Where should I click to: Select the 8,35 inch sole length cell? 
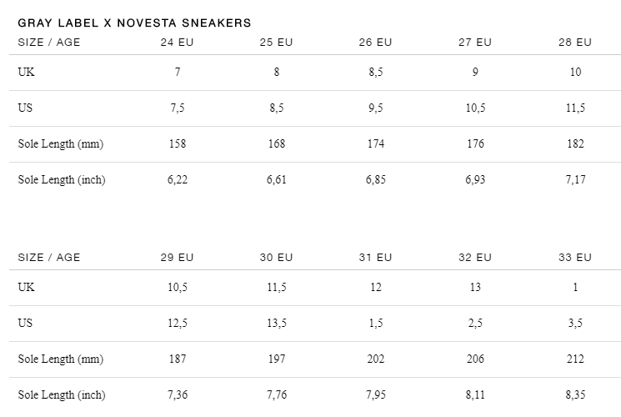tap(575, 395)
